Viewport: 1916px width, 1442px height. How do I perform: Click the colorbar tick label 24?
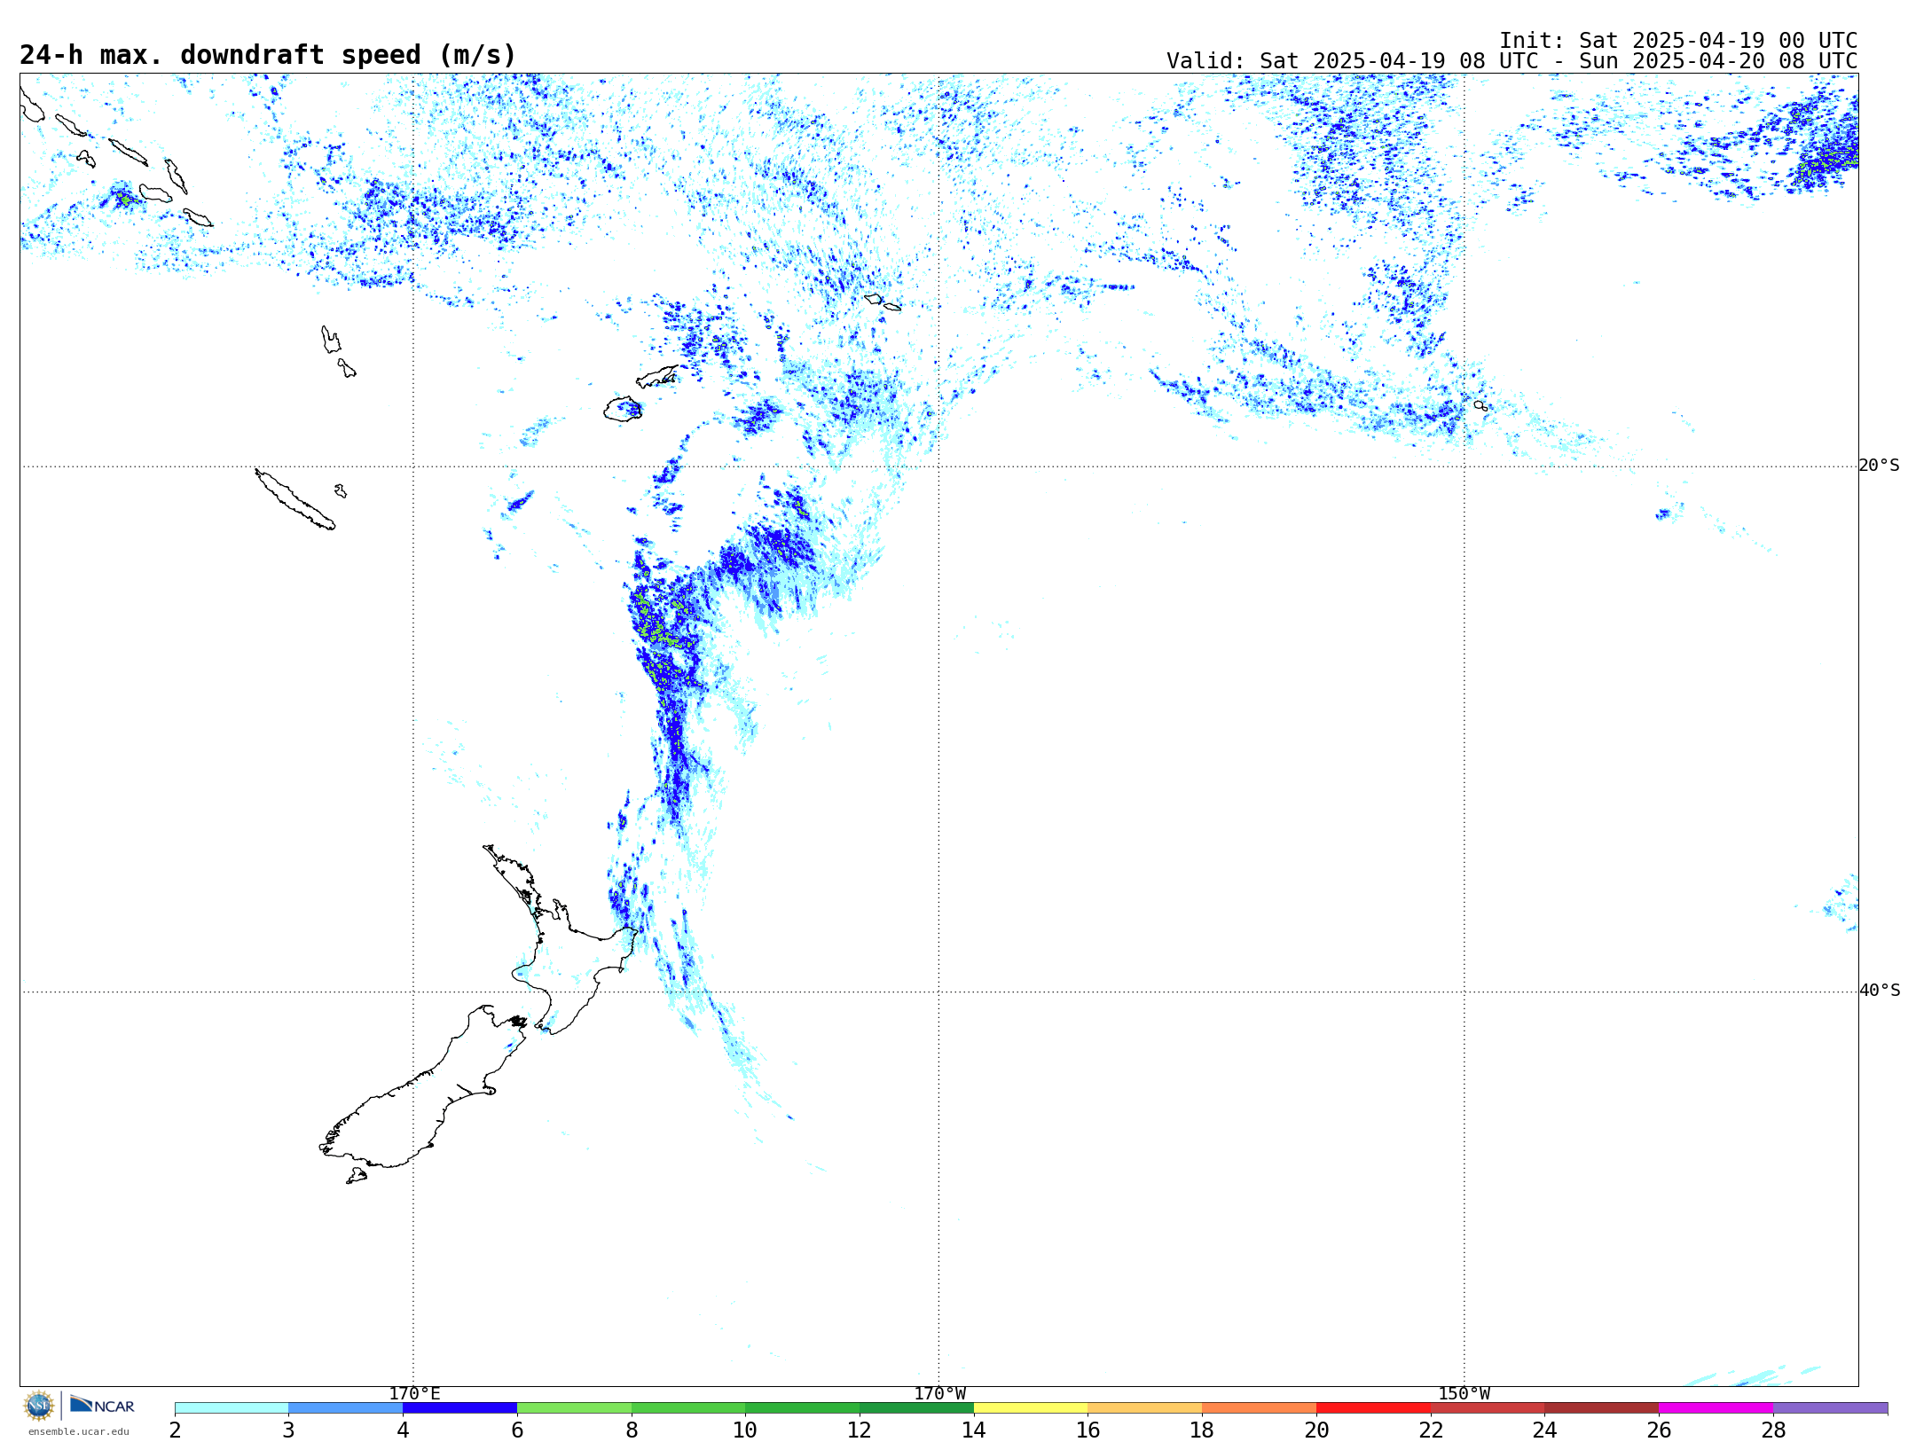tap(1545, 1430)
